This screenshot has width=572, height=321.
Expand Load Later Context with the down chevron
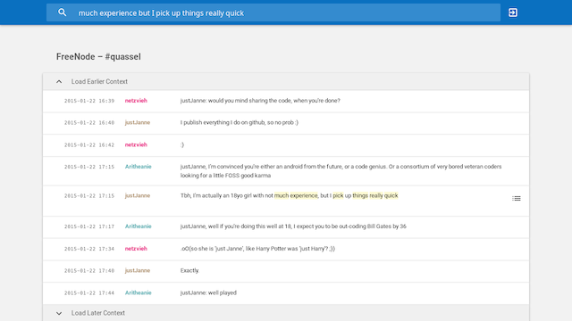click(59, 313)
